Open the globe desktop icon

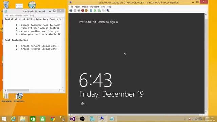point(32,5)
